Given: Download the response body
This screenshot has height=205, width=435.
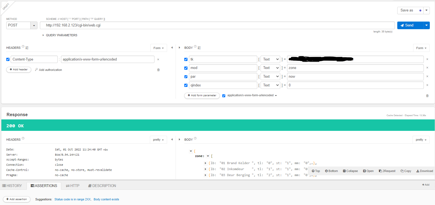Looking at the screenshot, I should pos(425,171).
